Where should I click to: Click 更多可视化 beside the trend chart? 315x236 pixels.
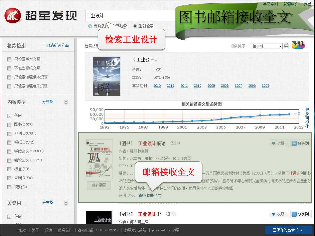307,118
